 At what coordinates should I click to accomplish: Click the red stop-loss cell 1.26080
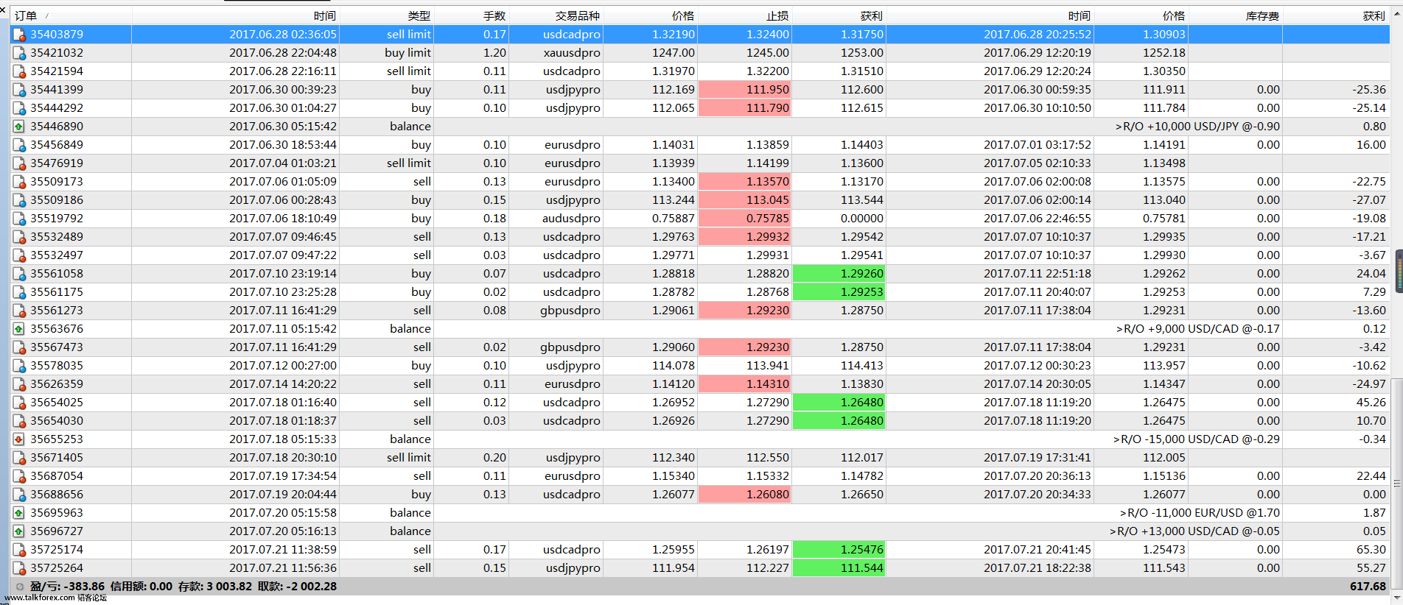pos(745,495)
